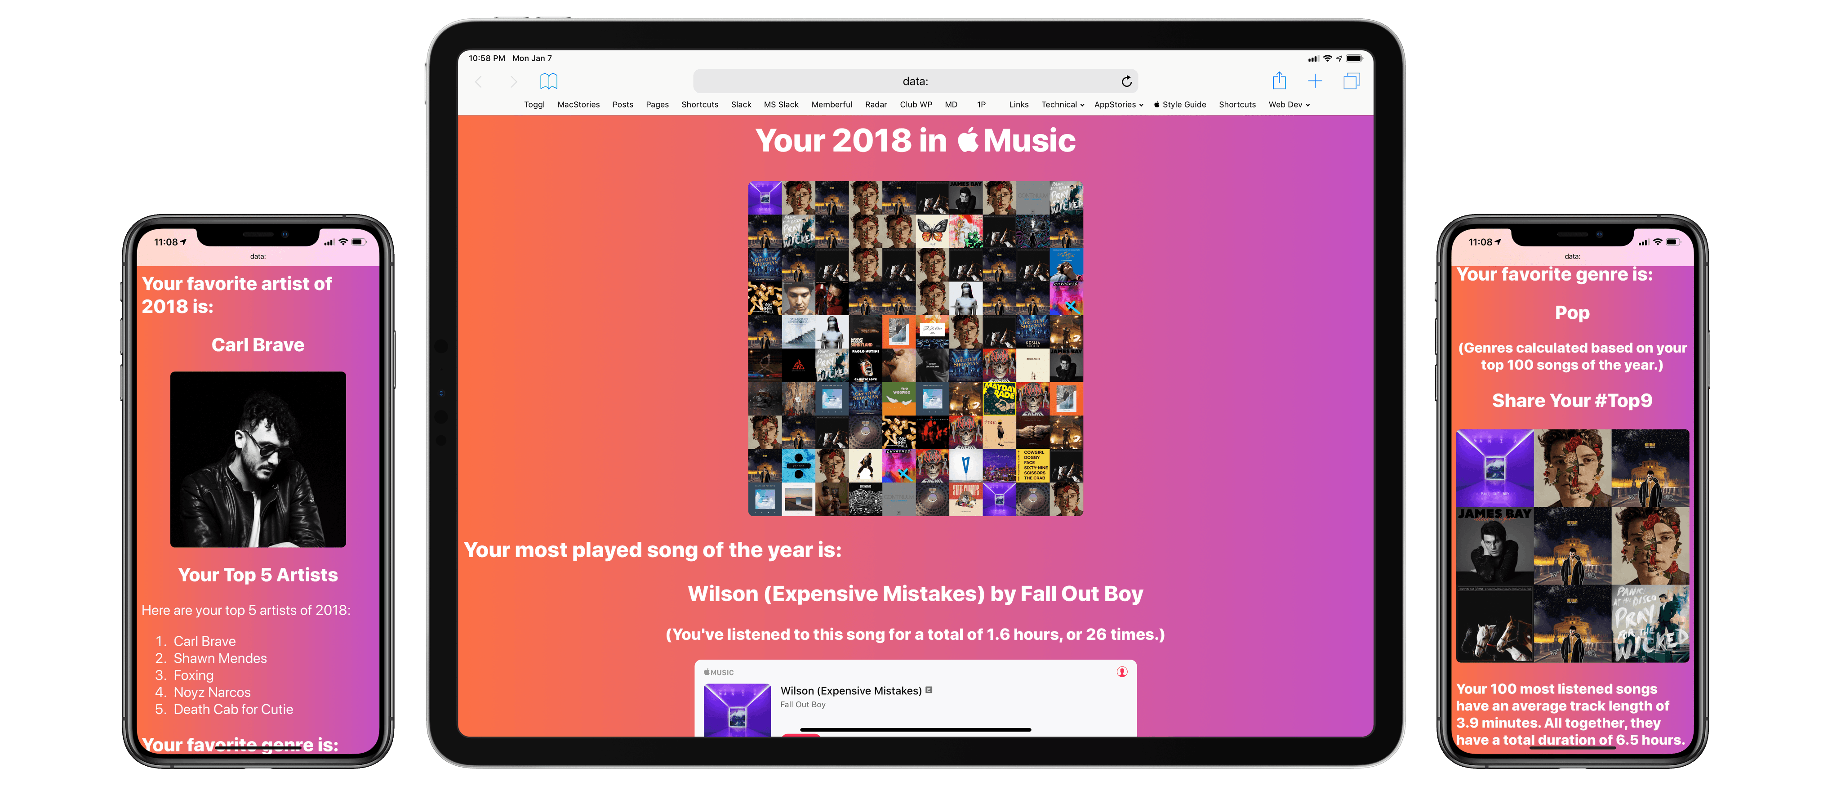Tap Foxing in the Top 5 list

[x=194, y=675]
